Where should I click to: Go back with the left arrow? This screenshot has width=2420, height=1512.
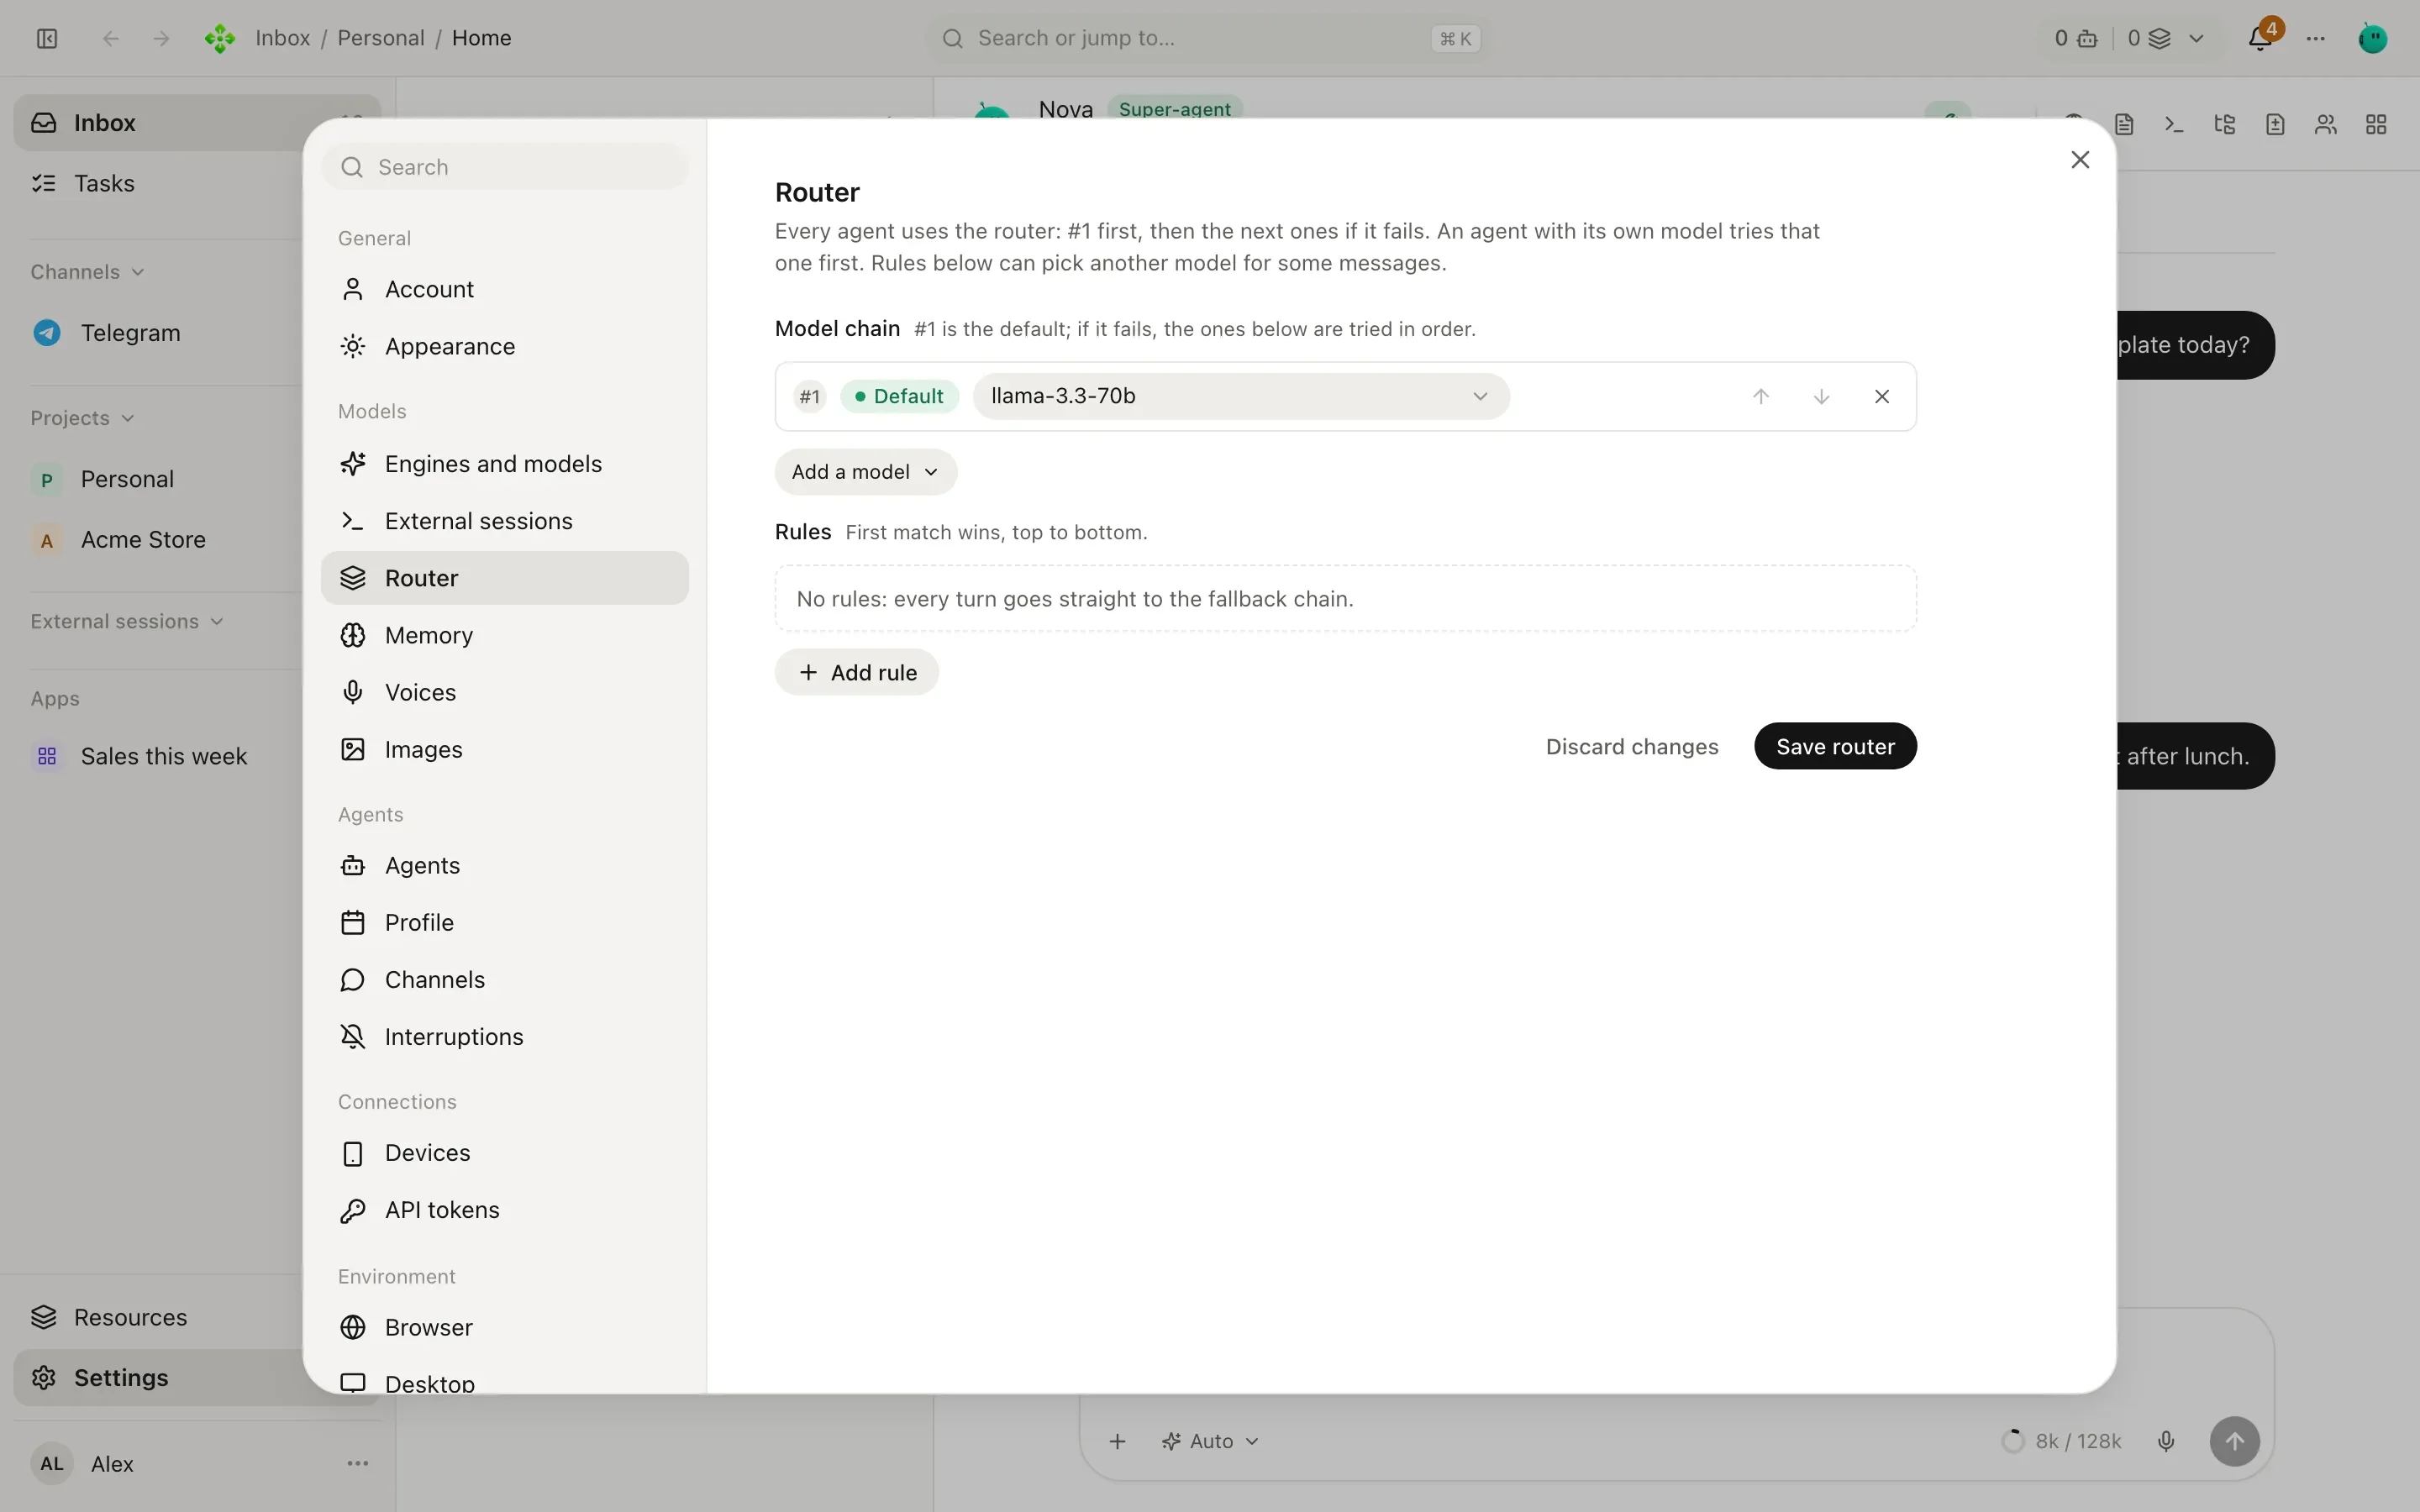click(x=111, y=38)
